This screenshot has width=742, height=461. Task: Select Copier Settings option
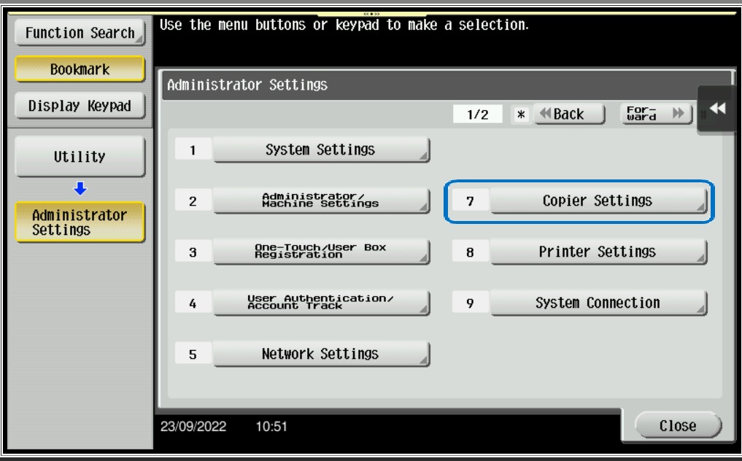pos(598,201)
